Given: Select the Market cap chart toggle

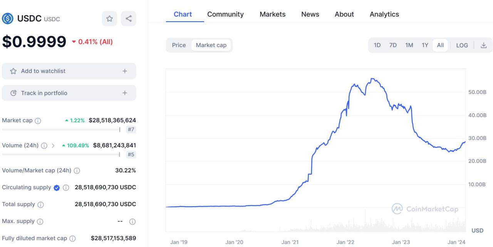Looking at the screenshot, I should tap(211, 45).
